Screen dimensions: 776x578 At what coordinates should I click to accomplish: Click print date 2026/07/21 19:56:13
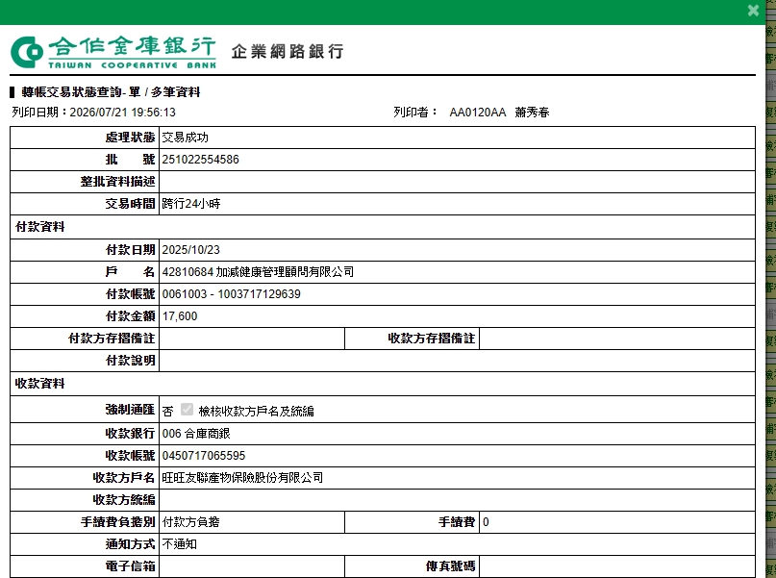click(123, 113)
